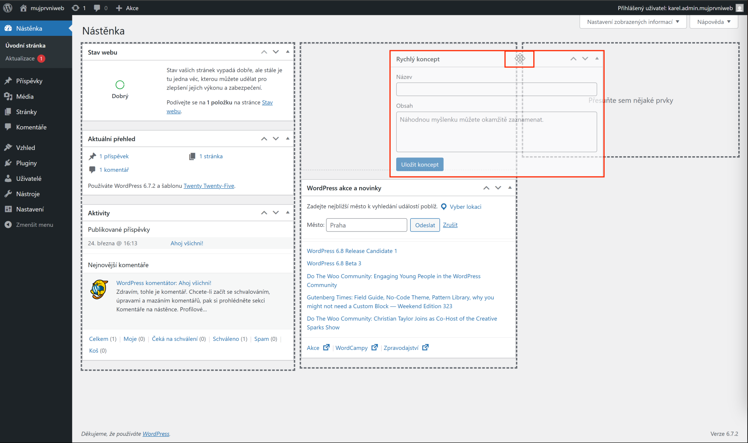Viewport: 748px width, 443px height.
Task: Click the home icon next to mujprvniweb
Action: pyautogui.click(x=23, y=8)
